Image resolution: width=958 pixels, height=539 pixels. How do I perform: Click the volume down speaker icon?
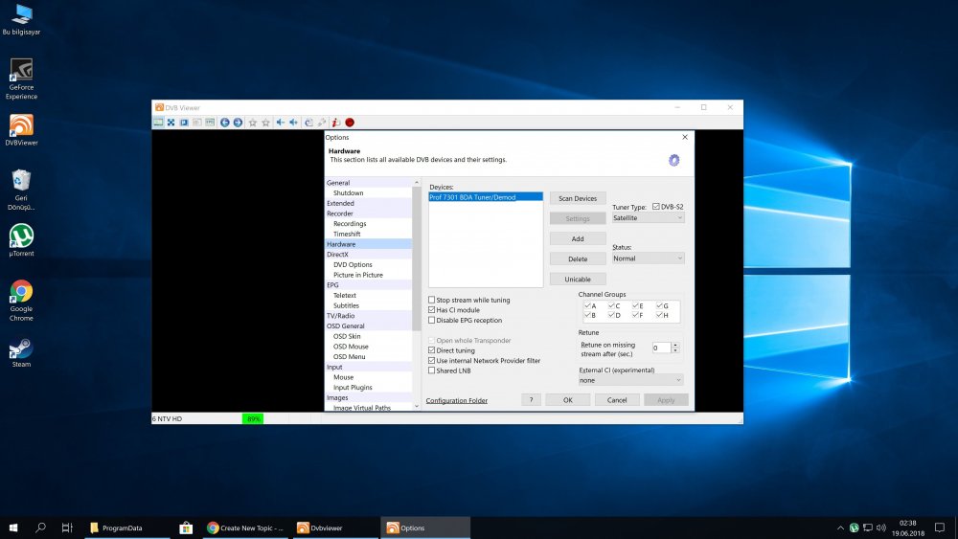[x=281, y=123]
